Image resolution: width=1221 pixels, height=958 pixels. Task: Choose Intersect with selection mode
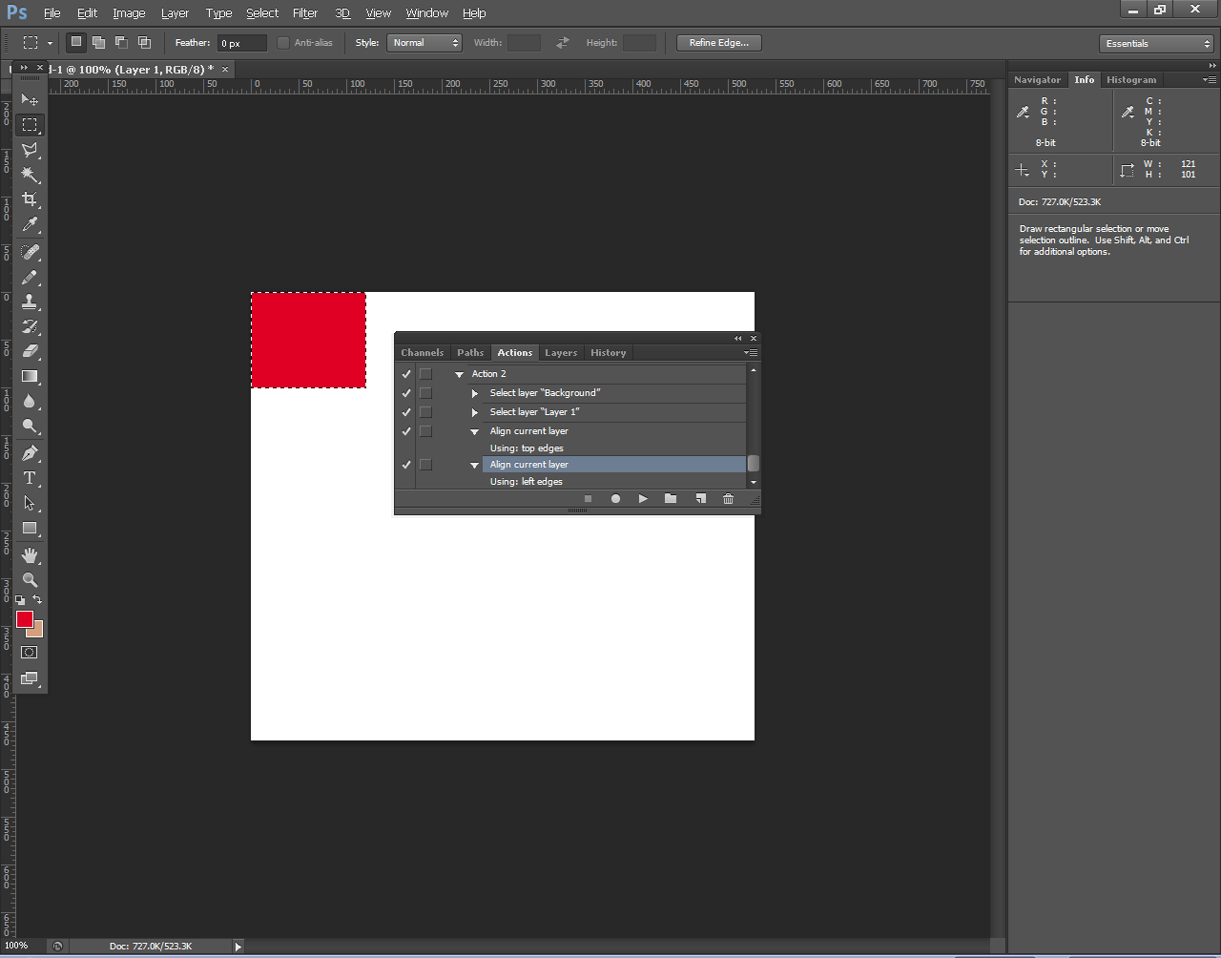144,42
